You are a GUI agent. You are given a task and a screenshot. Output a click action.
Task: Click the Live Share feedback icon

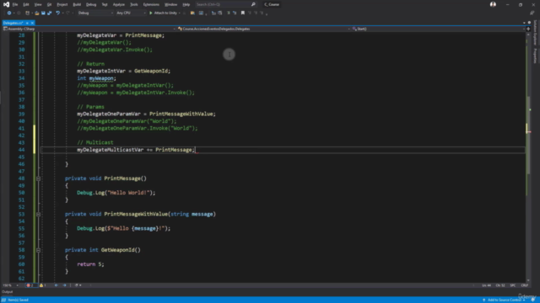(532, 13)
